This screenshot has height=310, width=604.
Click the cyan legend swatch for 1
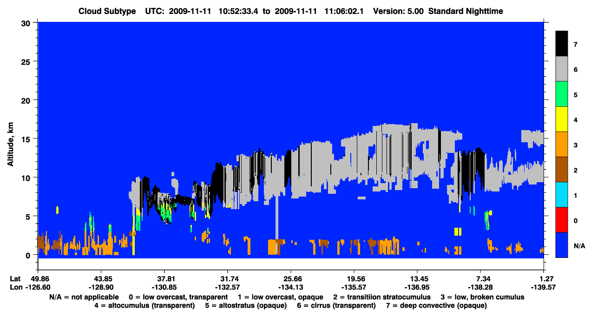point(562,194)
